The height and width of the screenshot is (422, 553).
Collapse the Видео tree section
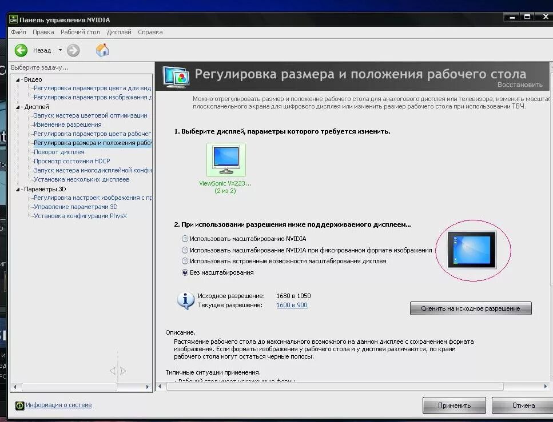click(18, 79)
